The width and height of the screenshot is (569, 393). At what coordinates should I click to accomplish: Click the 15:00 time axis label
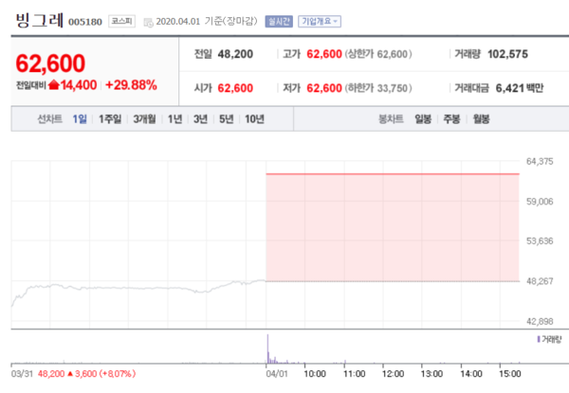click(510, 373)
